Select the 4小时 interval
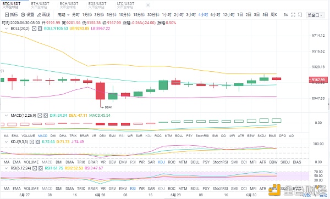 pyautogui.click(x=203, y=15)
